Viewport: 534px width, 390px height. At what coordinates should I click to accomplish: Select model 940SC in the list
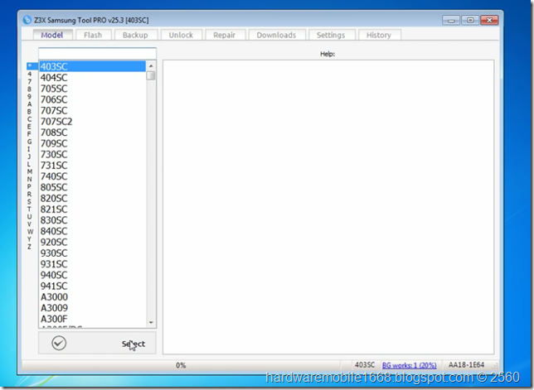[x=92, y=275]
